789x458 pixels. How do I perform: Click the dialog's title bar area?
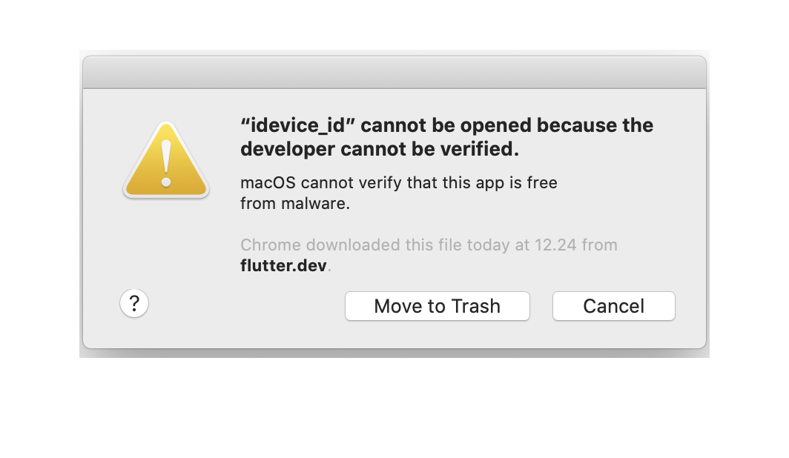click(x=394, y=70)
